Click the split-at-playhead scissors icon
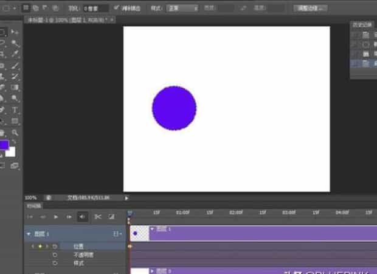This screenshot has width=377, height=274. pos(97,216)
